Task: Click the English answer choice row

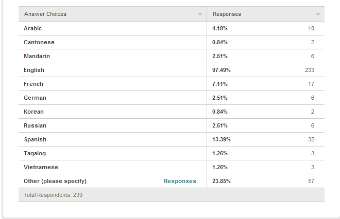Action: 172,70
